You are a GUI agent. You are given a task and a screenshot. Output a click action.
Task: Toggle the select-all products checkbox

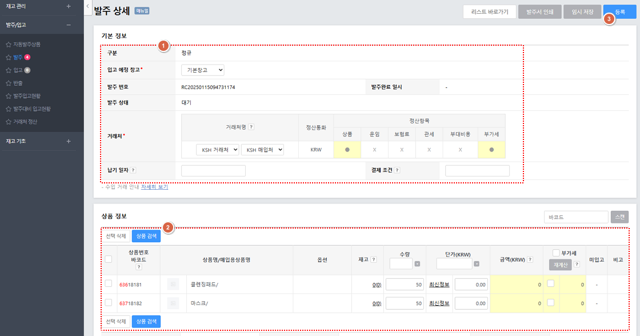coord(108,259)
